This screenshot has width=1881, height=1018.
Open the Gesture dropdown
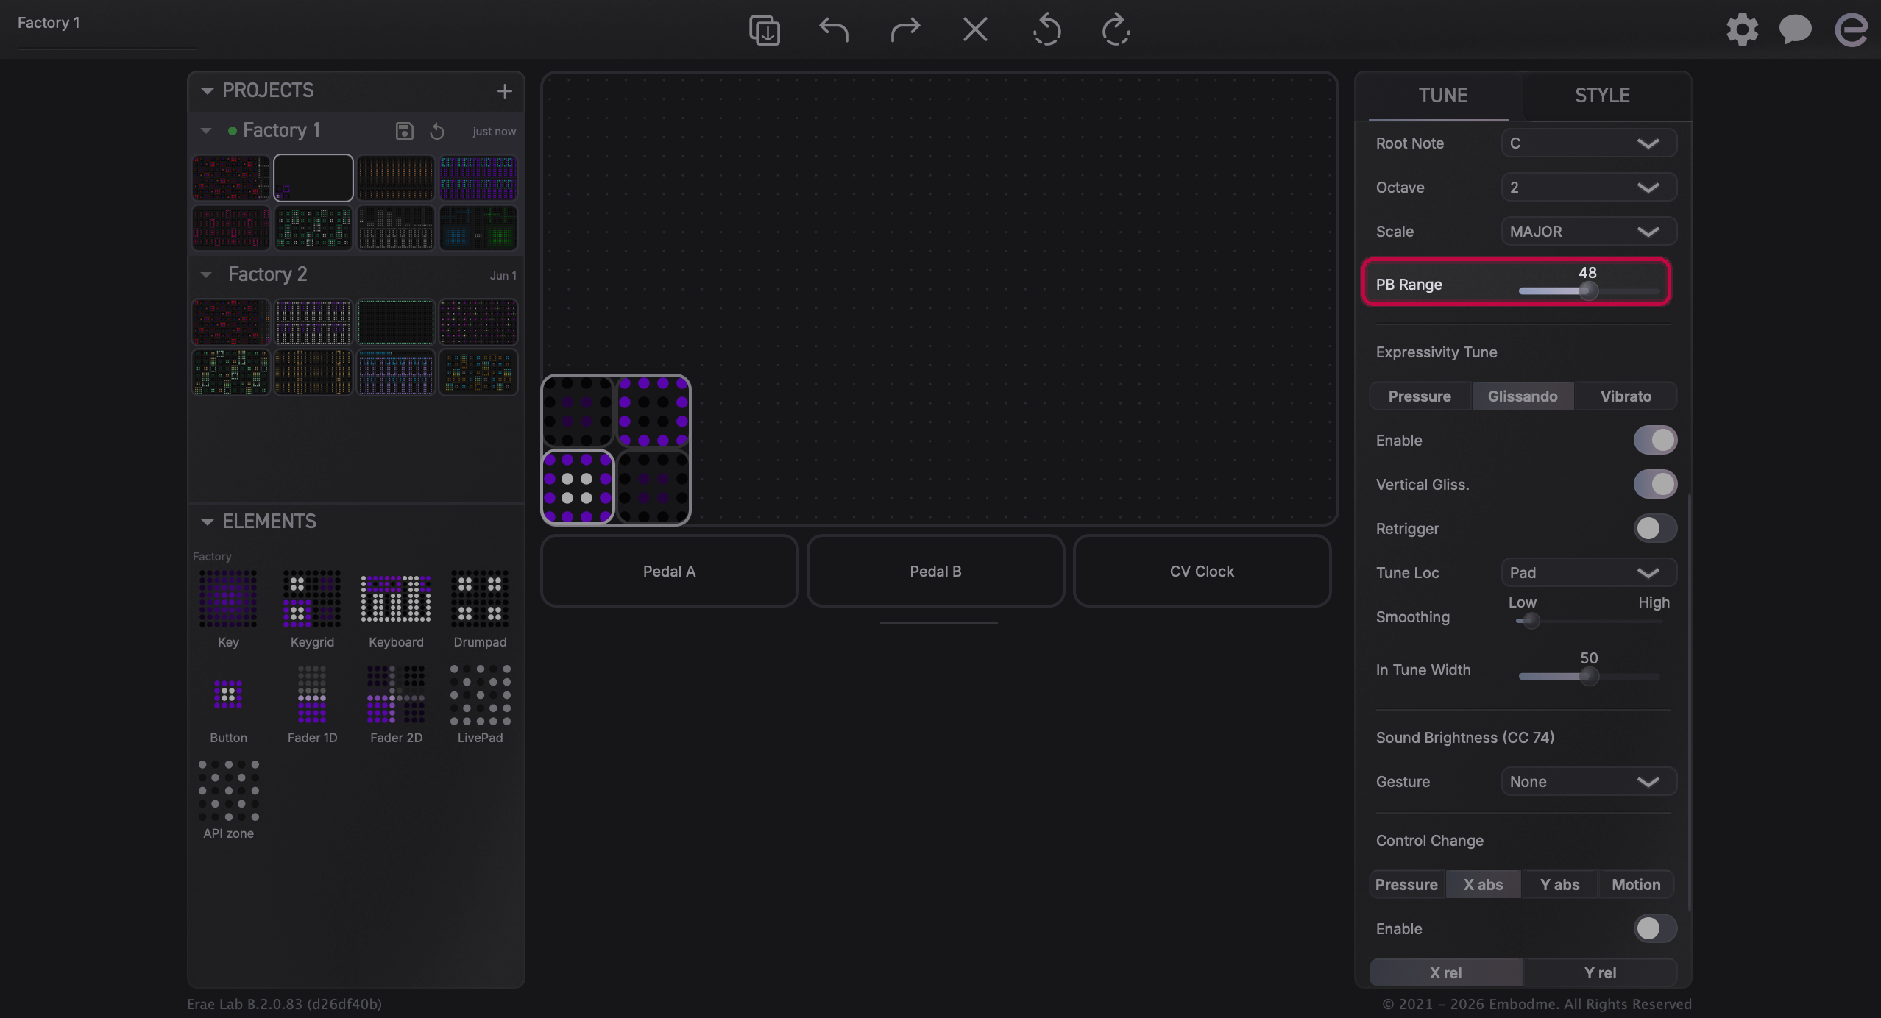coord(1589,781)
